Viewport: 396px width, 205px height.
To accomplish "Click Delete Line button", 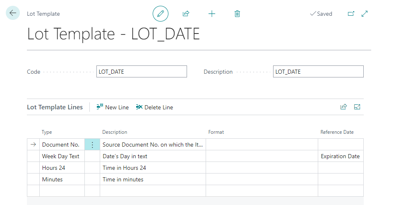I will tap(154, 107).
